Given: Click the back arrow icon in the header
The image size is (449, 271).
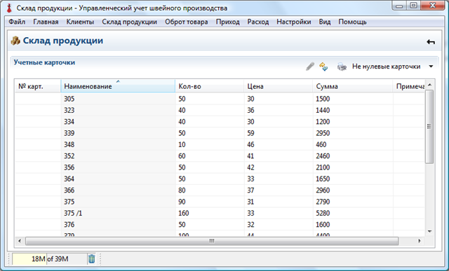Looking at the screenshot, I should pyautogui.click(x=431, y=42).
